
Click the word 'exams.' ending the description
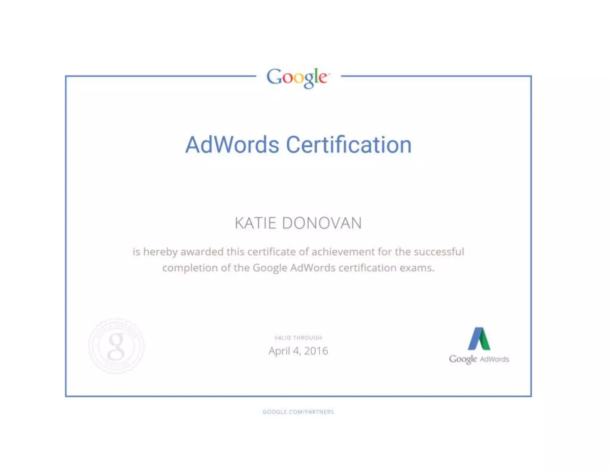point(417,268)
